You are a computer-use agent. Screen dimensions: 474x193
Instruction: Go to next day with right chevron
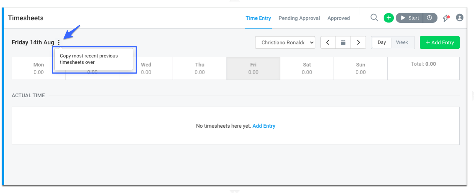tap(358, 42)
